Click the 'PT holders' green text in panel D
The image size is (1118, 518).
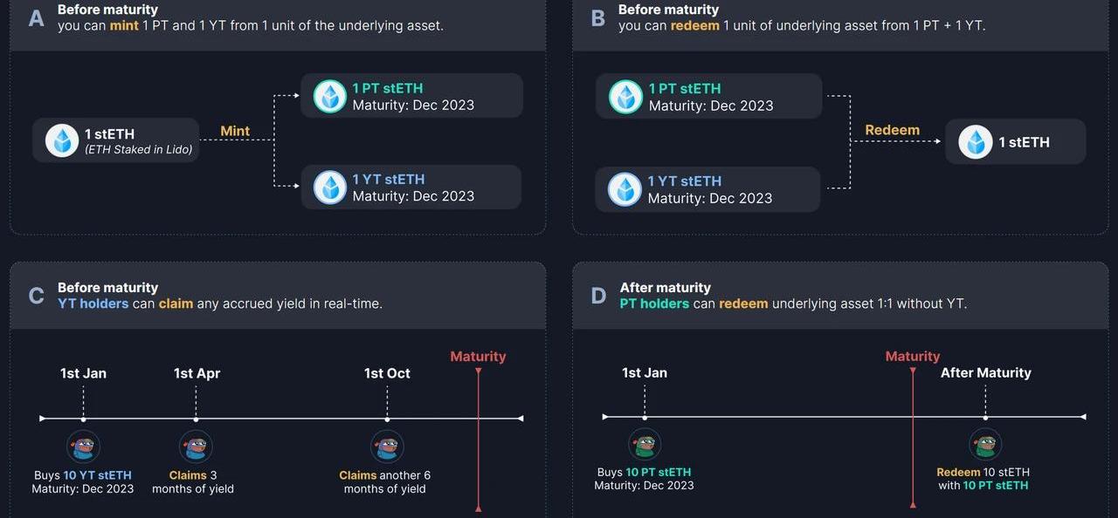pos(654,303)
